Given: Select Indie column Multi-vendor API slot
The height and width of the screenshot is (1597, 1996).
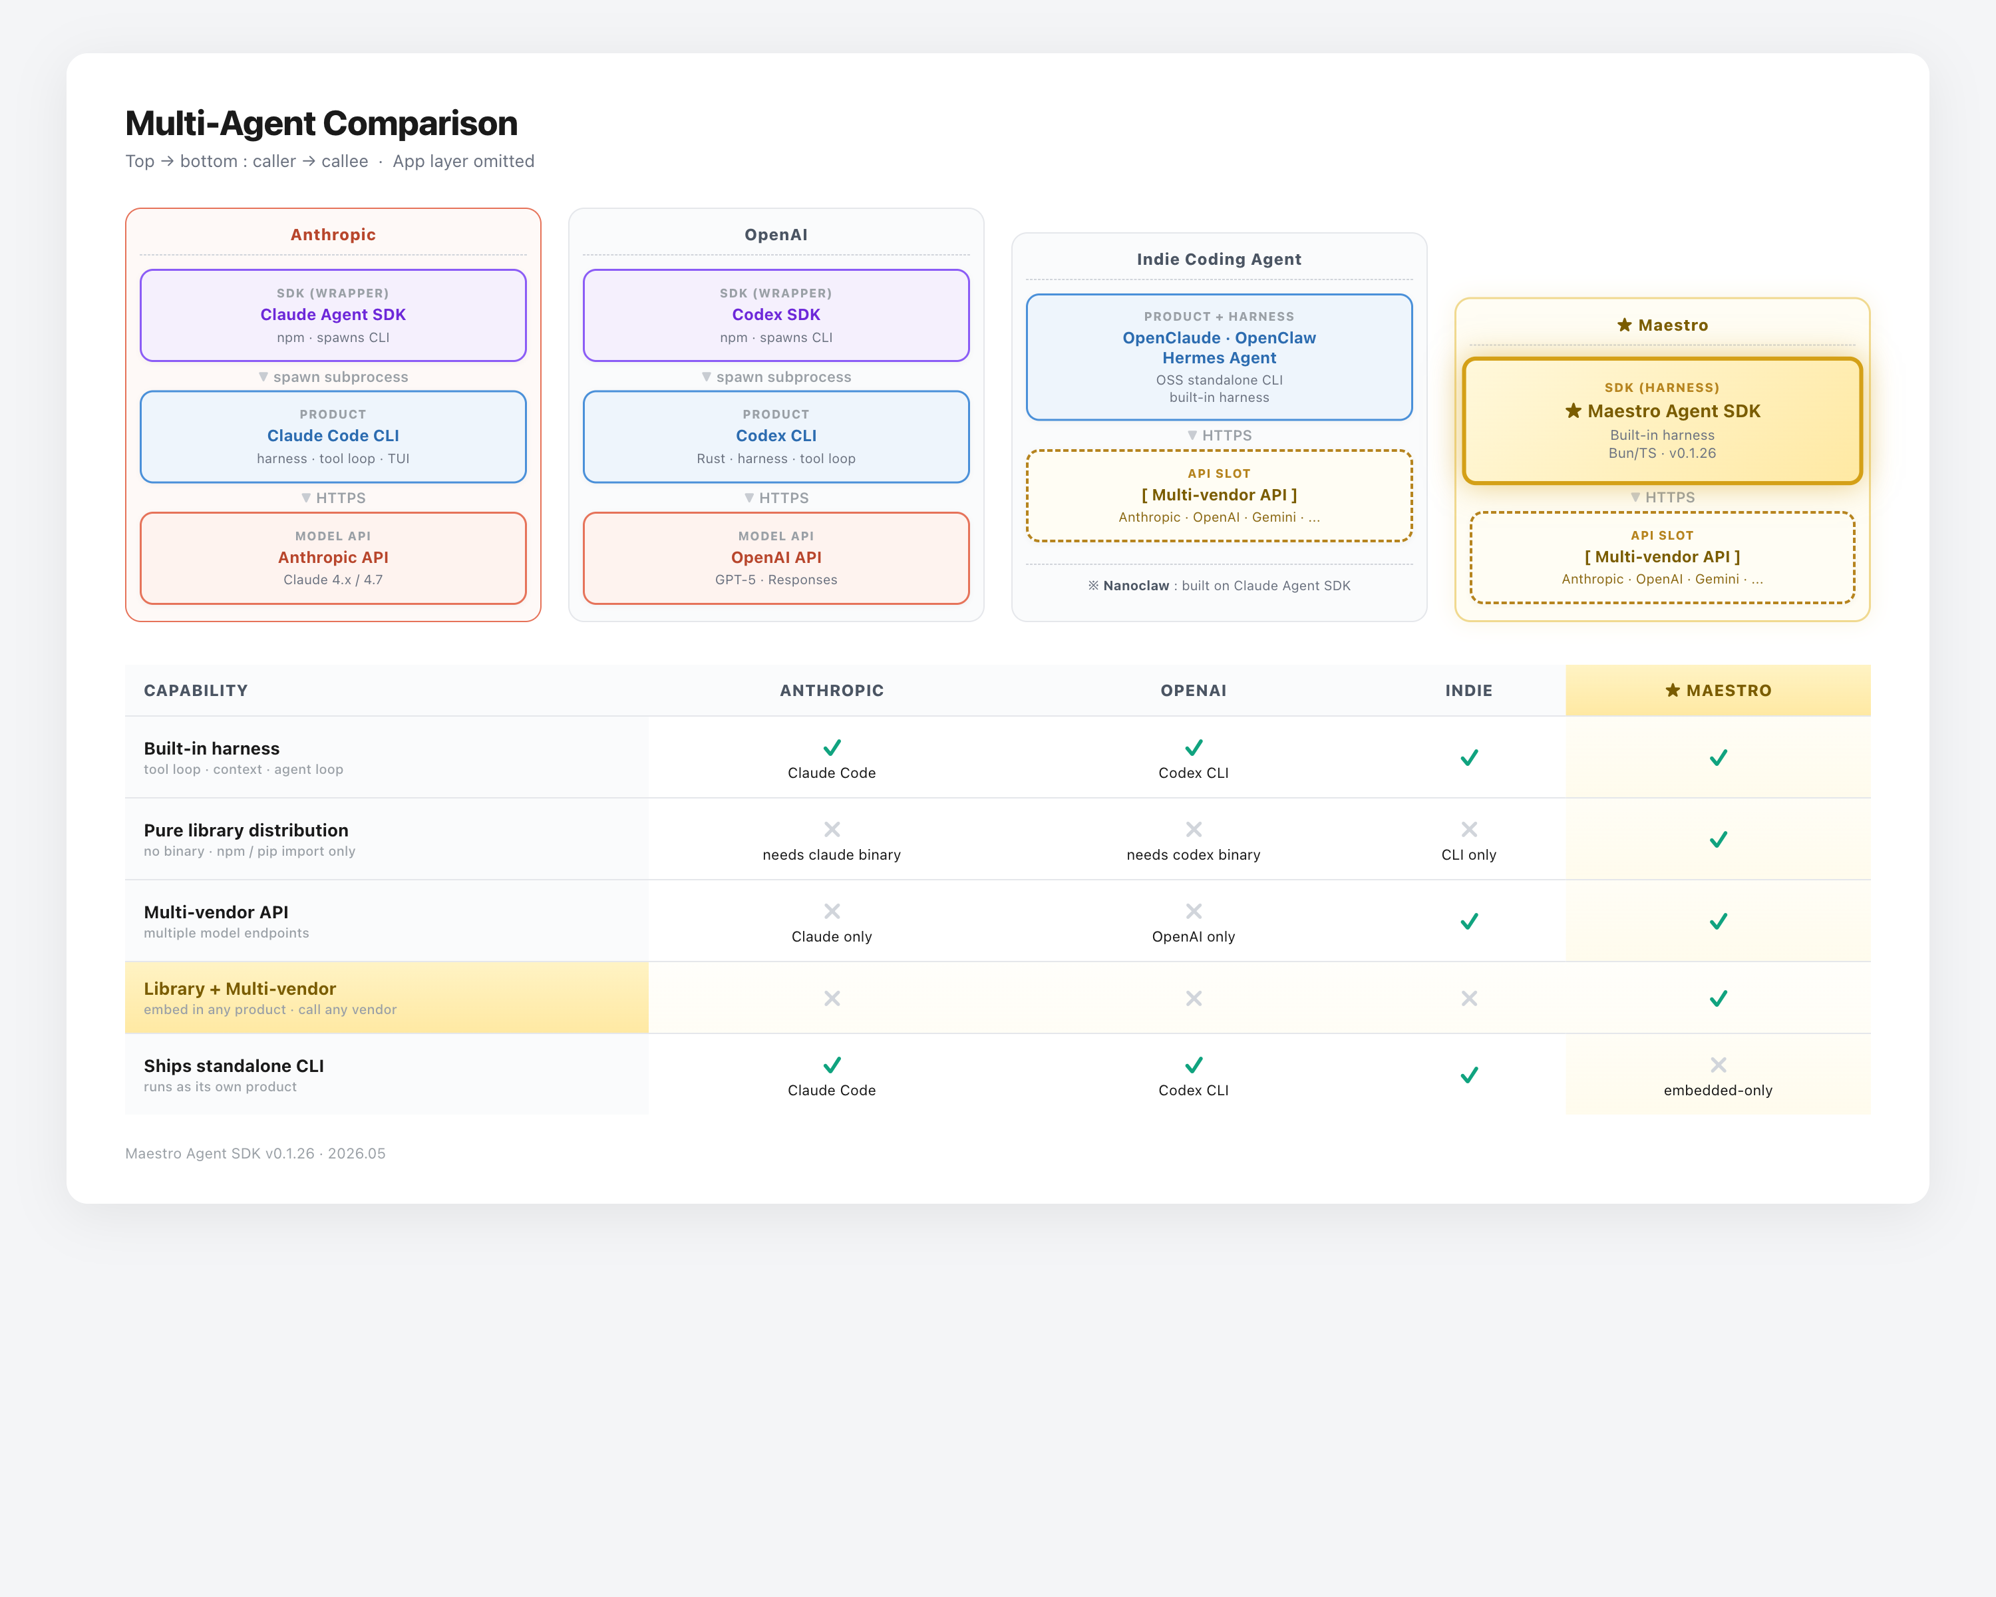Looking at the screenshot, I should 1220,496.
